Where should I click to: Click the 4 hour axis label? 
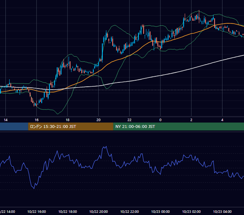coord(222,120)
